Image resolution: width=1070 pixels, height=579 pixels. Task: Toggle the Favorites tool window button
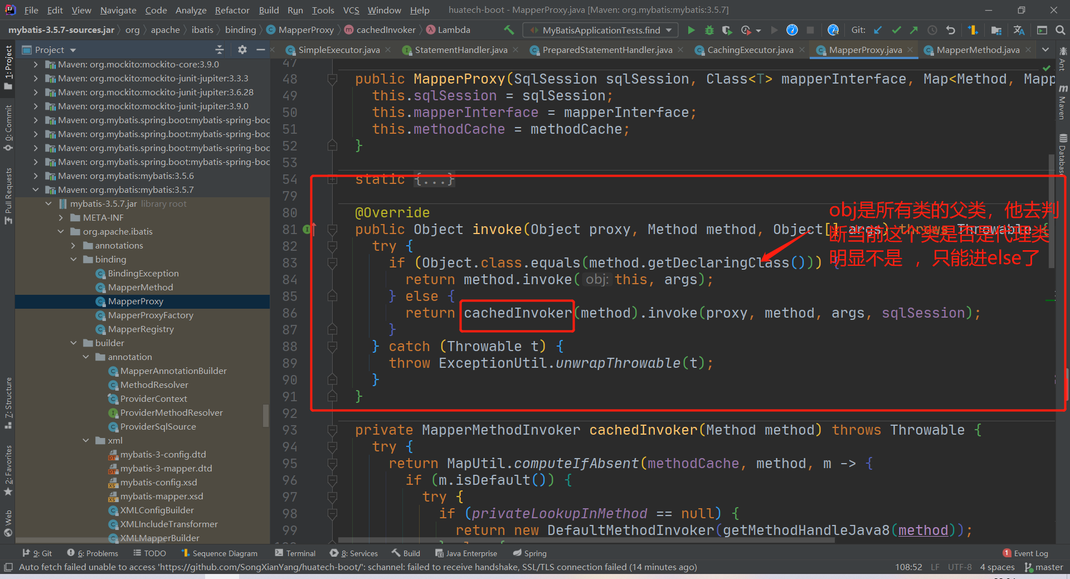point(8,470)
